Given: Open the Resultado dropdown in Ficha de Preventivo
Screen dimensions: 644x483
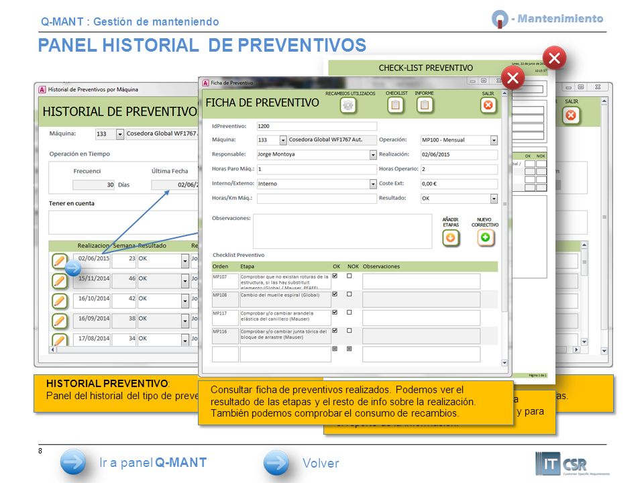Looking at the screenshot, I should coord(494,199).
